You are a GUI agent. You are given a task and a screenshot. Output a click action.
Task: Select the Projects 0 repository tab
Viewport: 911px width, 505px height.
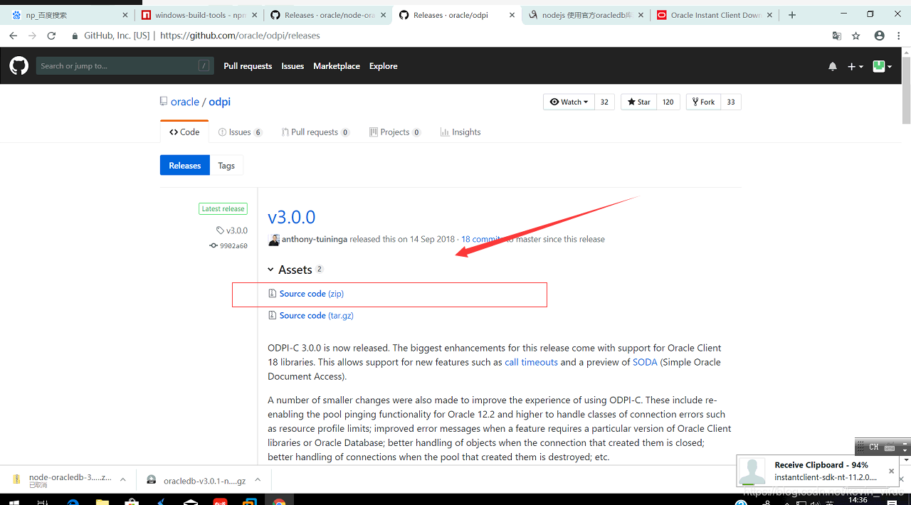point(395,132)
